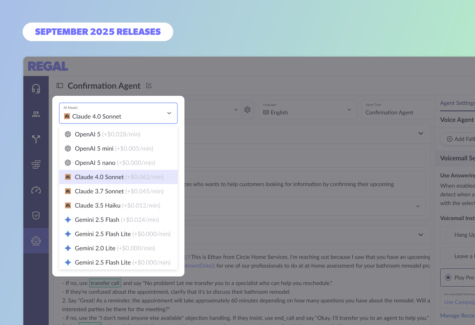Click the transfer call tag in the prompt
Screen dimensions: 475x325
105,283
